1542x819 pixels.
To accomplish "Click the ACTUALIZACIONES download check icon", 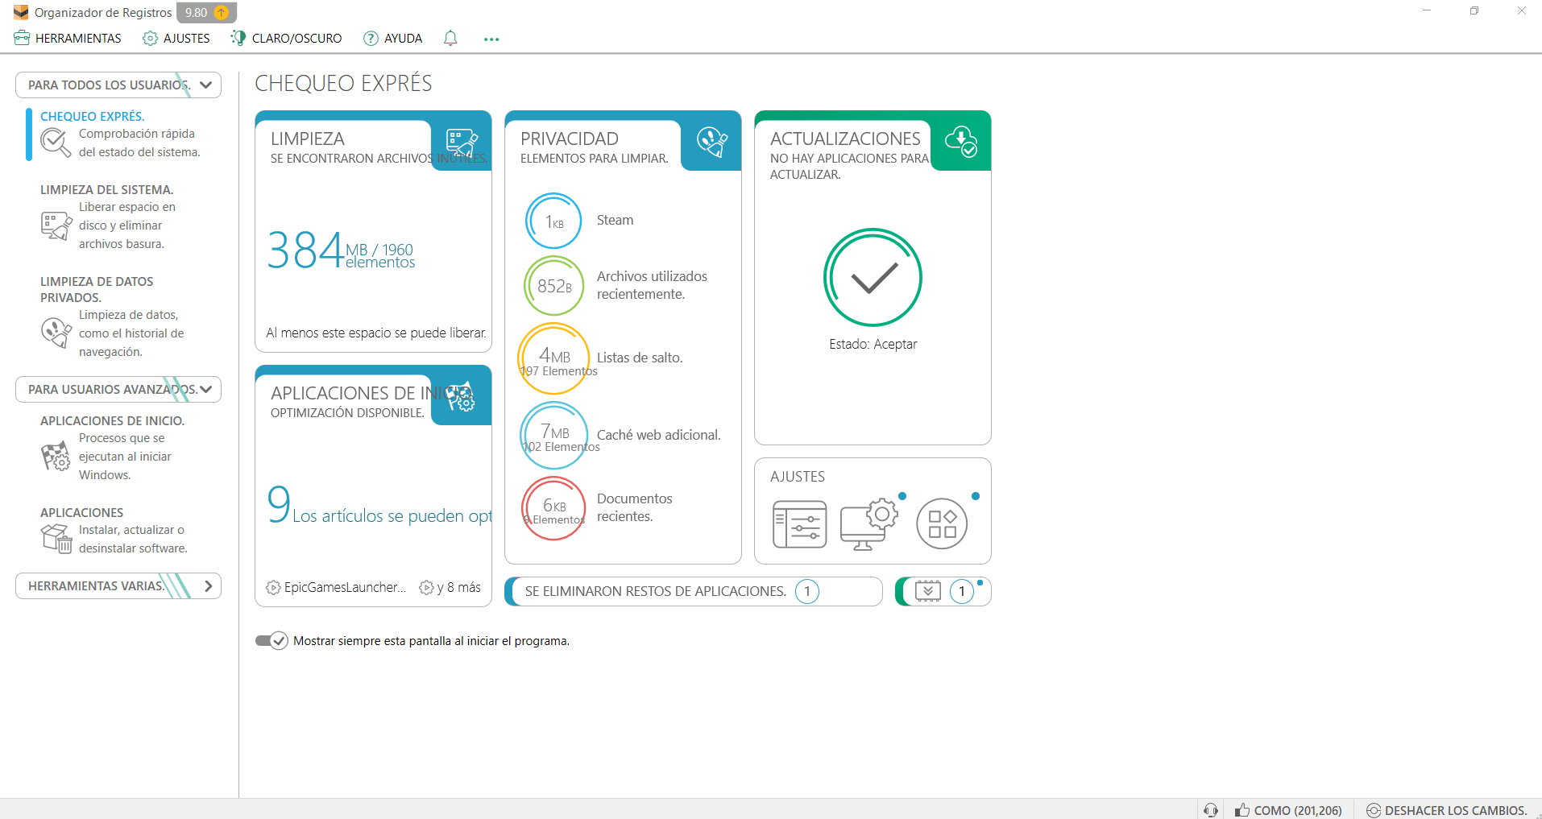I will click(961, 141).
